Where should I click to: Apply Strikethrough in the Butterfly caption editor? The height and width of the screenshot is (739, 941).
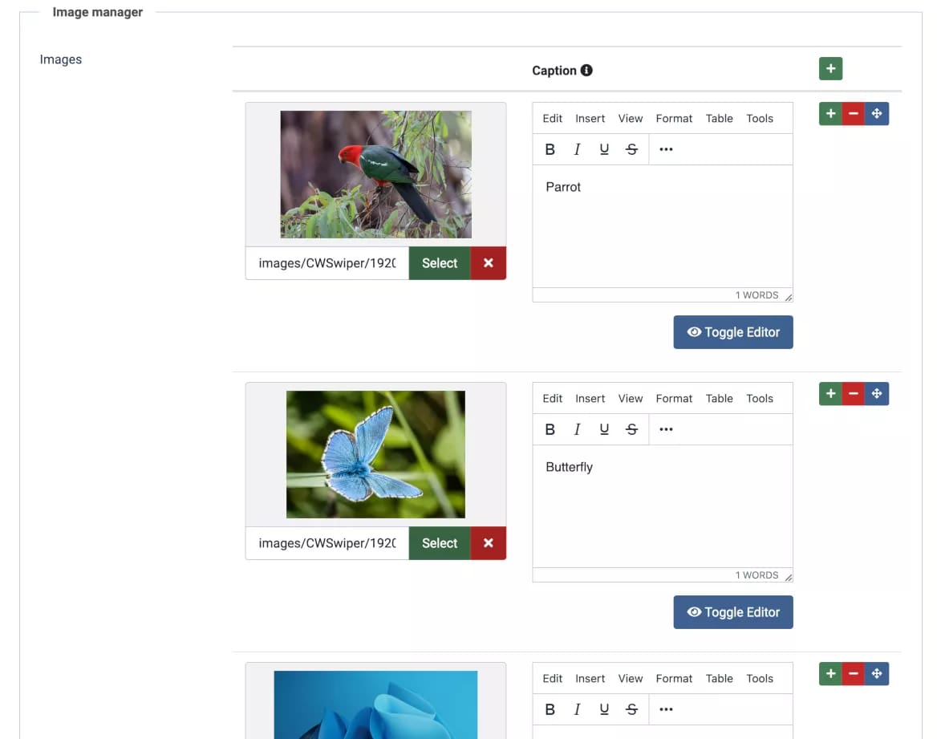tap(631, 429)
